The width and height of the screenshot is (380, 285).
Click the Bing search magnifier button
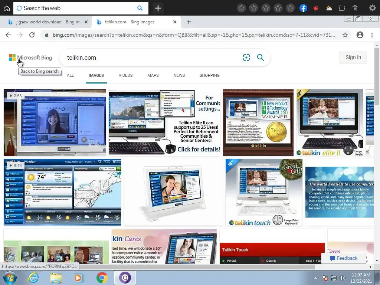point(261,58)
